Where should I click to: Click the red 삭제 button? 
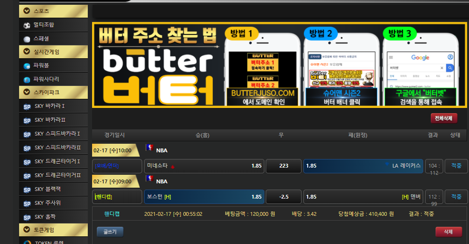point(448,232)
